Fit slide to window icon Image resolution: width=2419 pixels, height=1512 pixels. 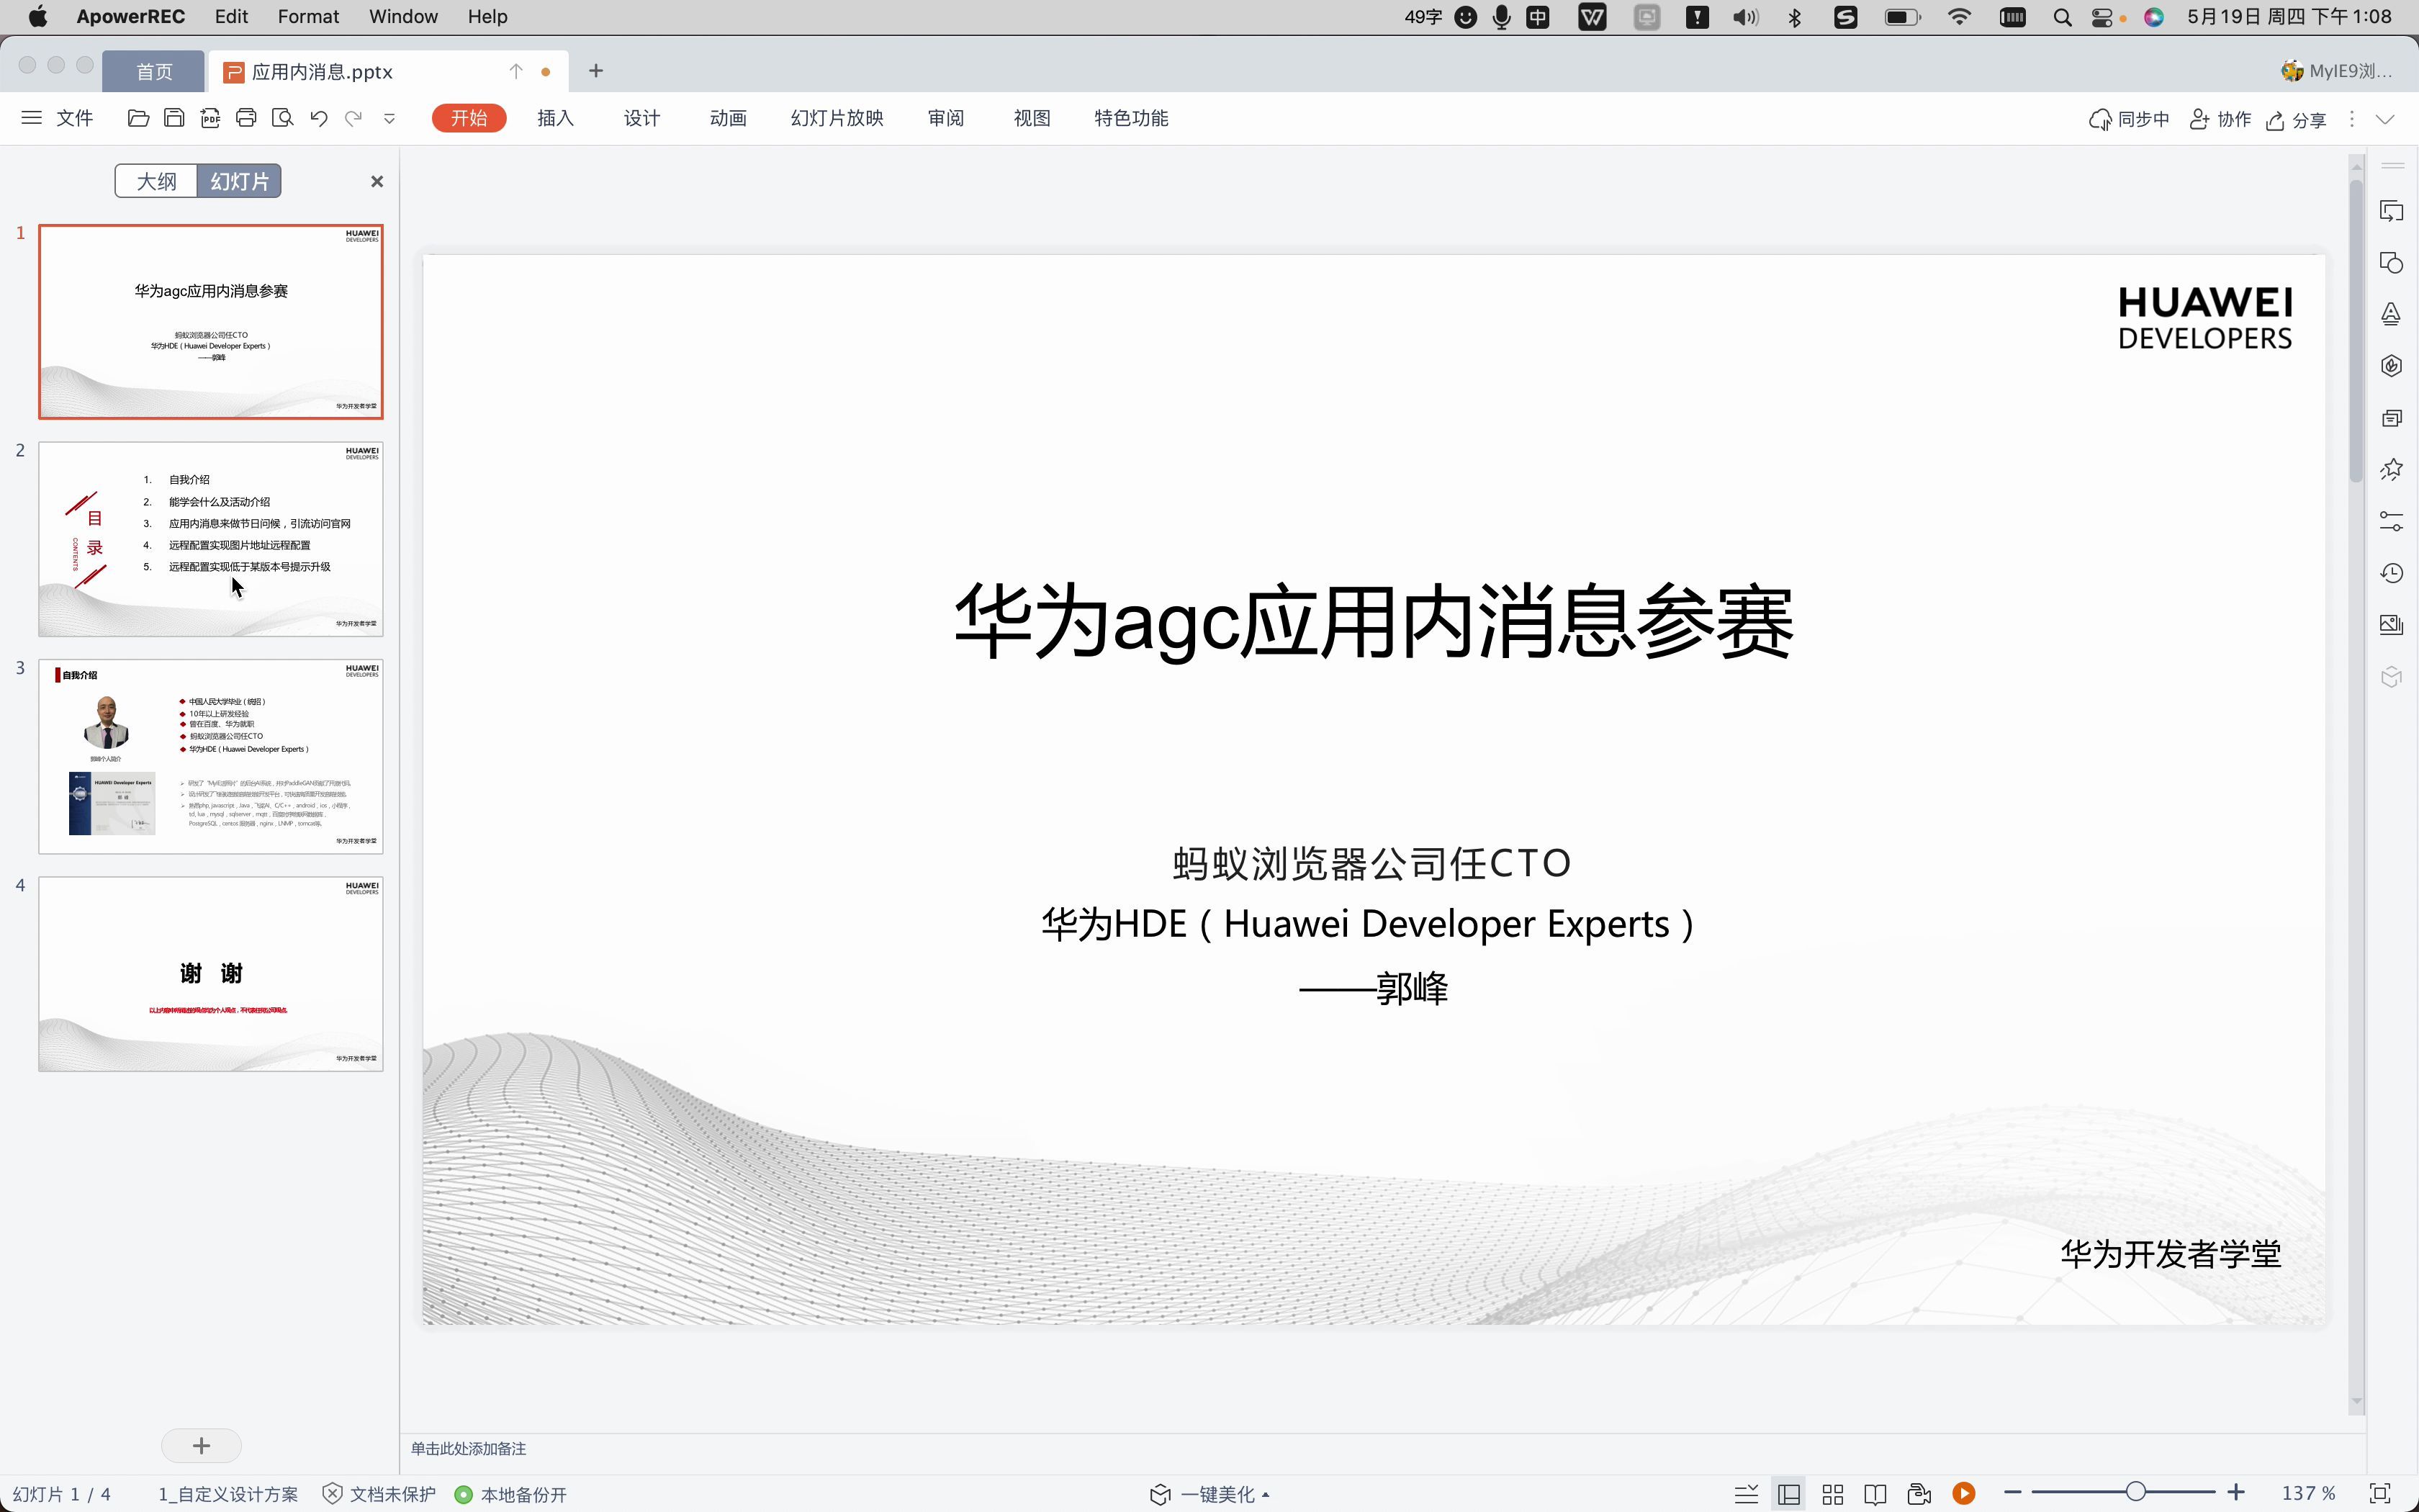pos(2381,1493)
